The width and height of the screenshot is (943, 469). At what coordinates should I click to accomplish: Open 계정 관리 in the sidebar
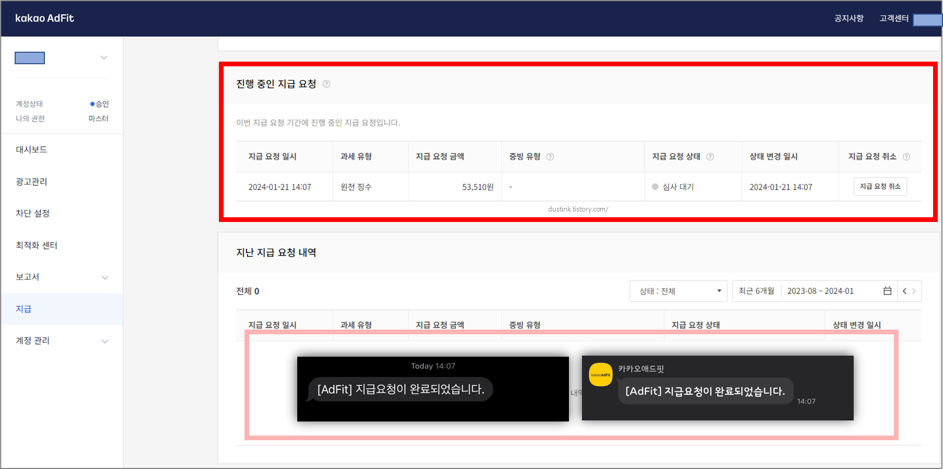click(x=32, y=341)
